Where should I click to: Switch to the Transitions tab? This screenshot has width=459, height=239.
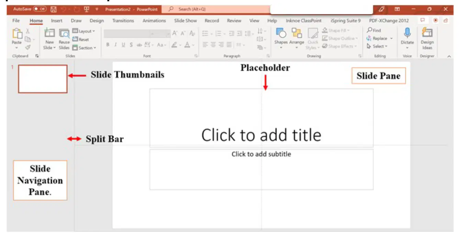point(123,21)
